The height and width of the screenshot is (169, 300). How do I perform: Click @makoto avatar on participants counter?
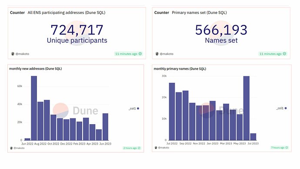point(13,54)
